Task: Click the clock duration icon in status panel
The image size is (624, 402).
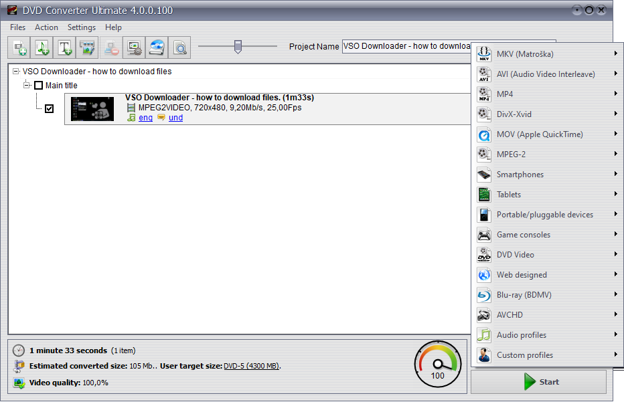Action: coord(19,350)
